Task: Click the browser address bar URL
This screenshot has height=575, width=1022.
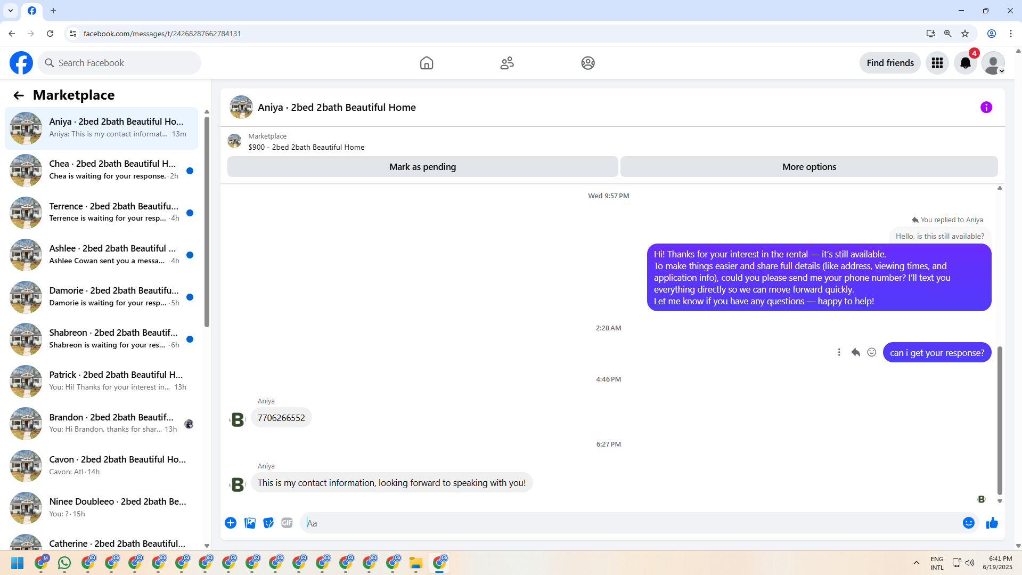Action: (x=162, y=34)
